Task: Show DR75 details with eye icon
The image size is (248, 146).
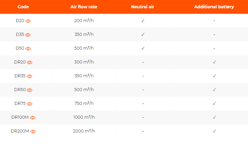Action: click(x=30, y=104)
